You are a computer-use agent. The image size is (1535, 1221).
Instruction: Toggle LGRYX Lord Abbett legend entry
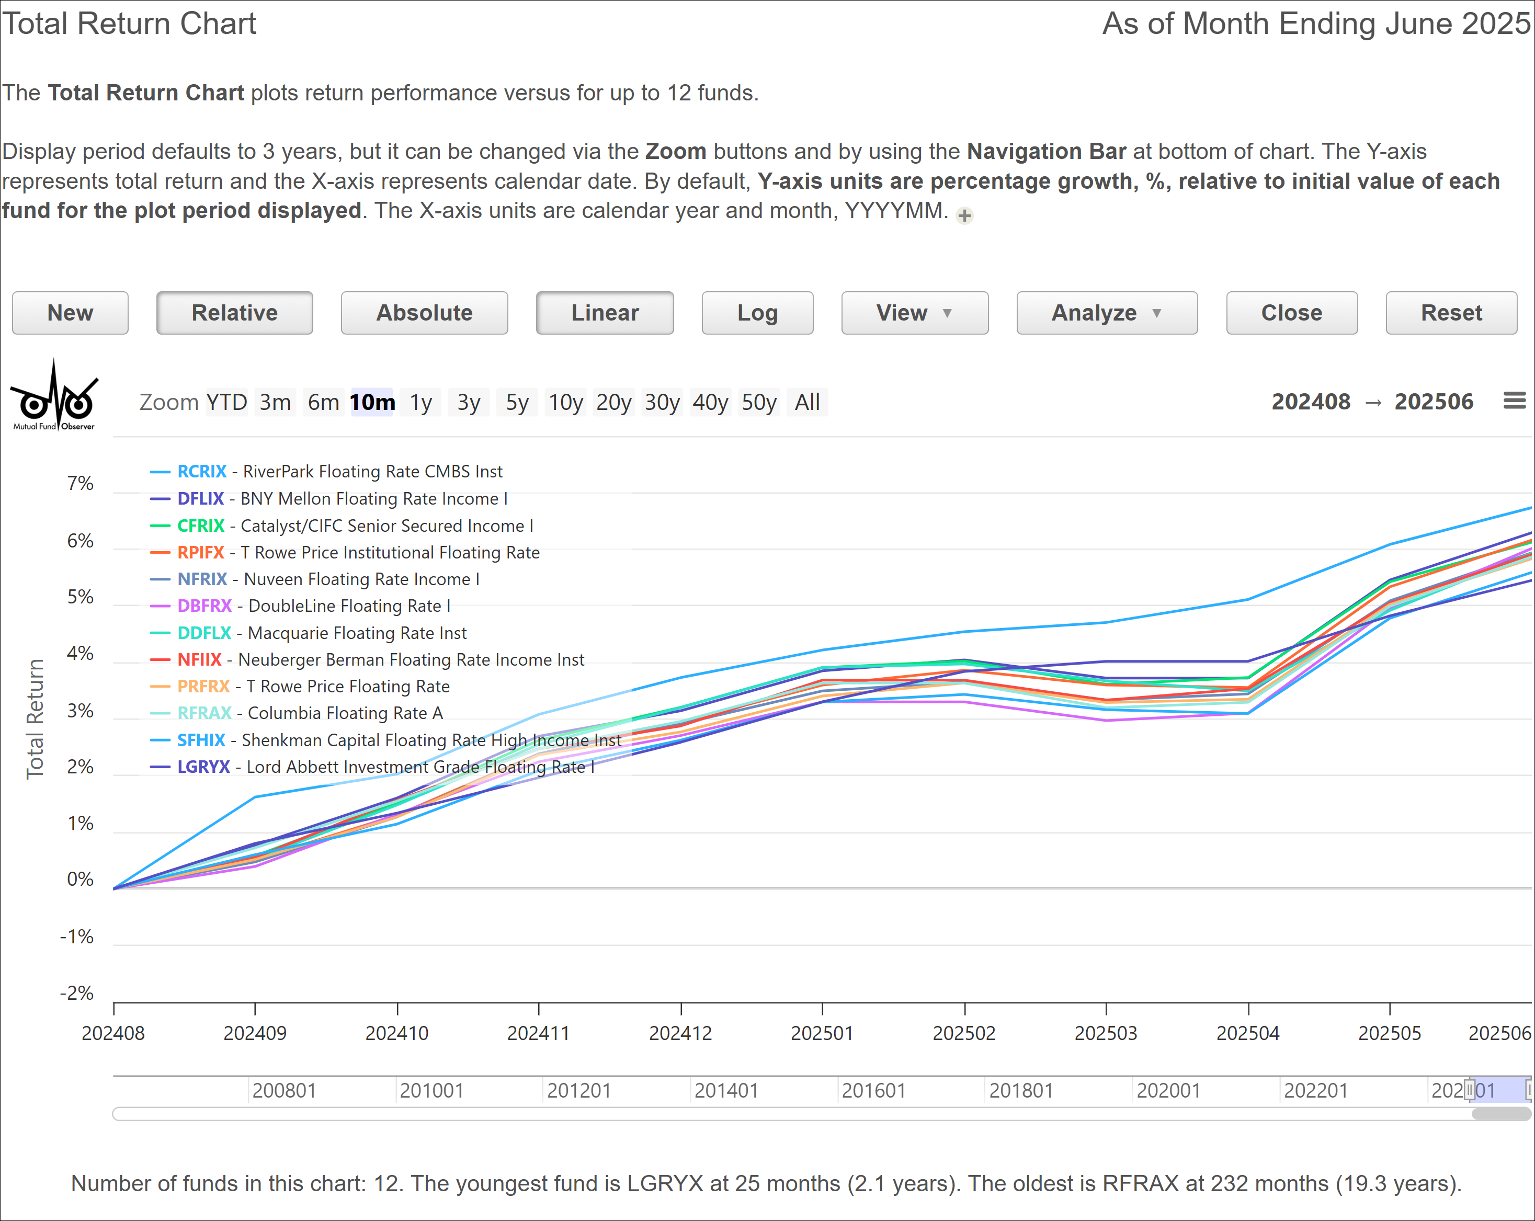pyautogui.click(x=372, y=767)
